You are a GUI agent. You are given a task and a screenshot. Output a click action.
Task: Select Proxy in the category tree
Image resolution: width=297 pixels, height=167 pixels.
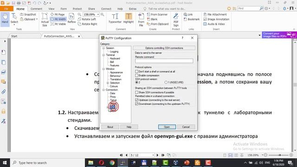click(113, 97)
